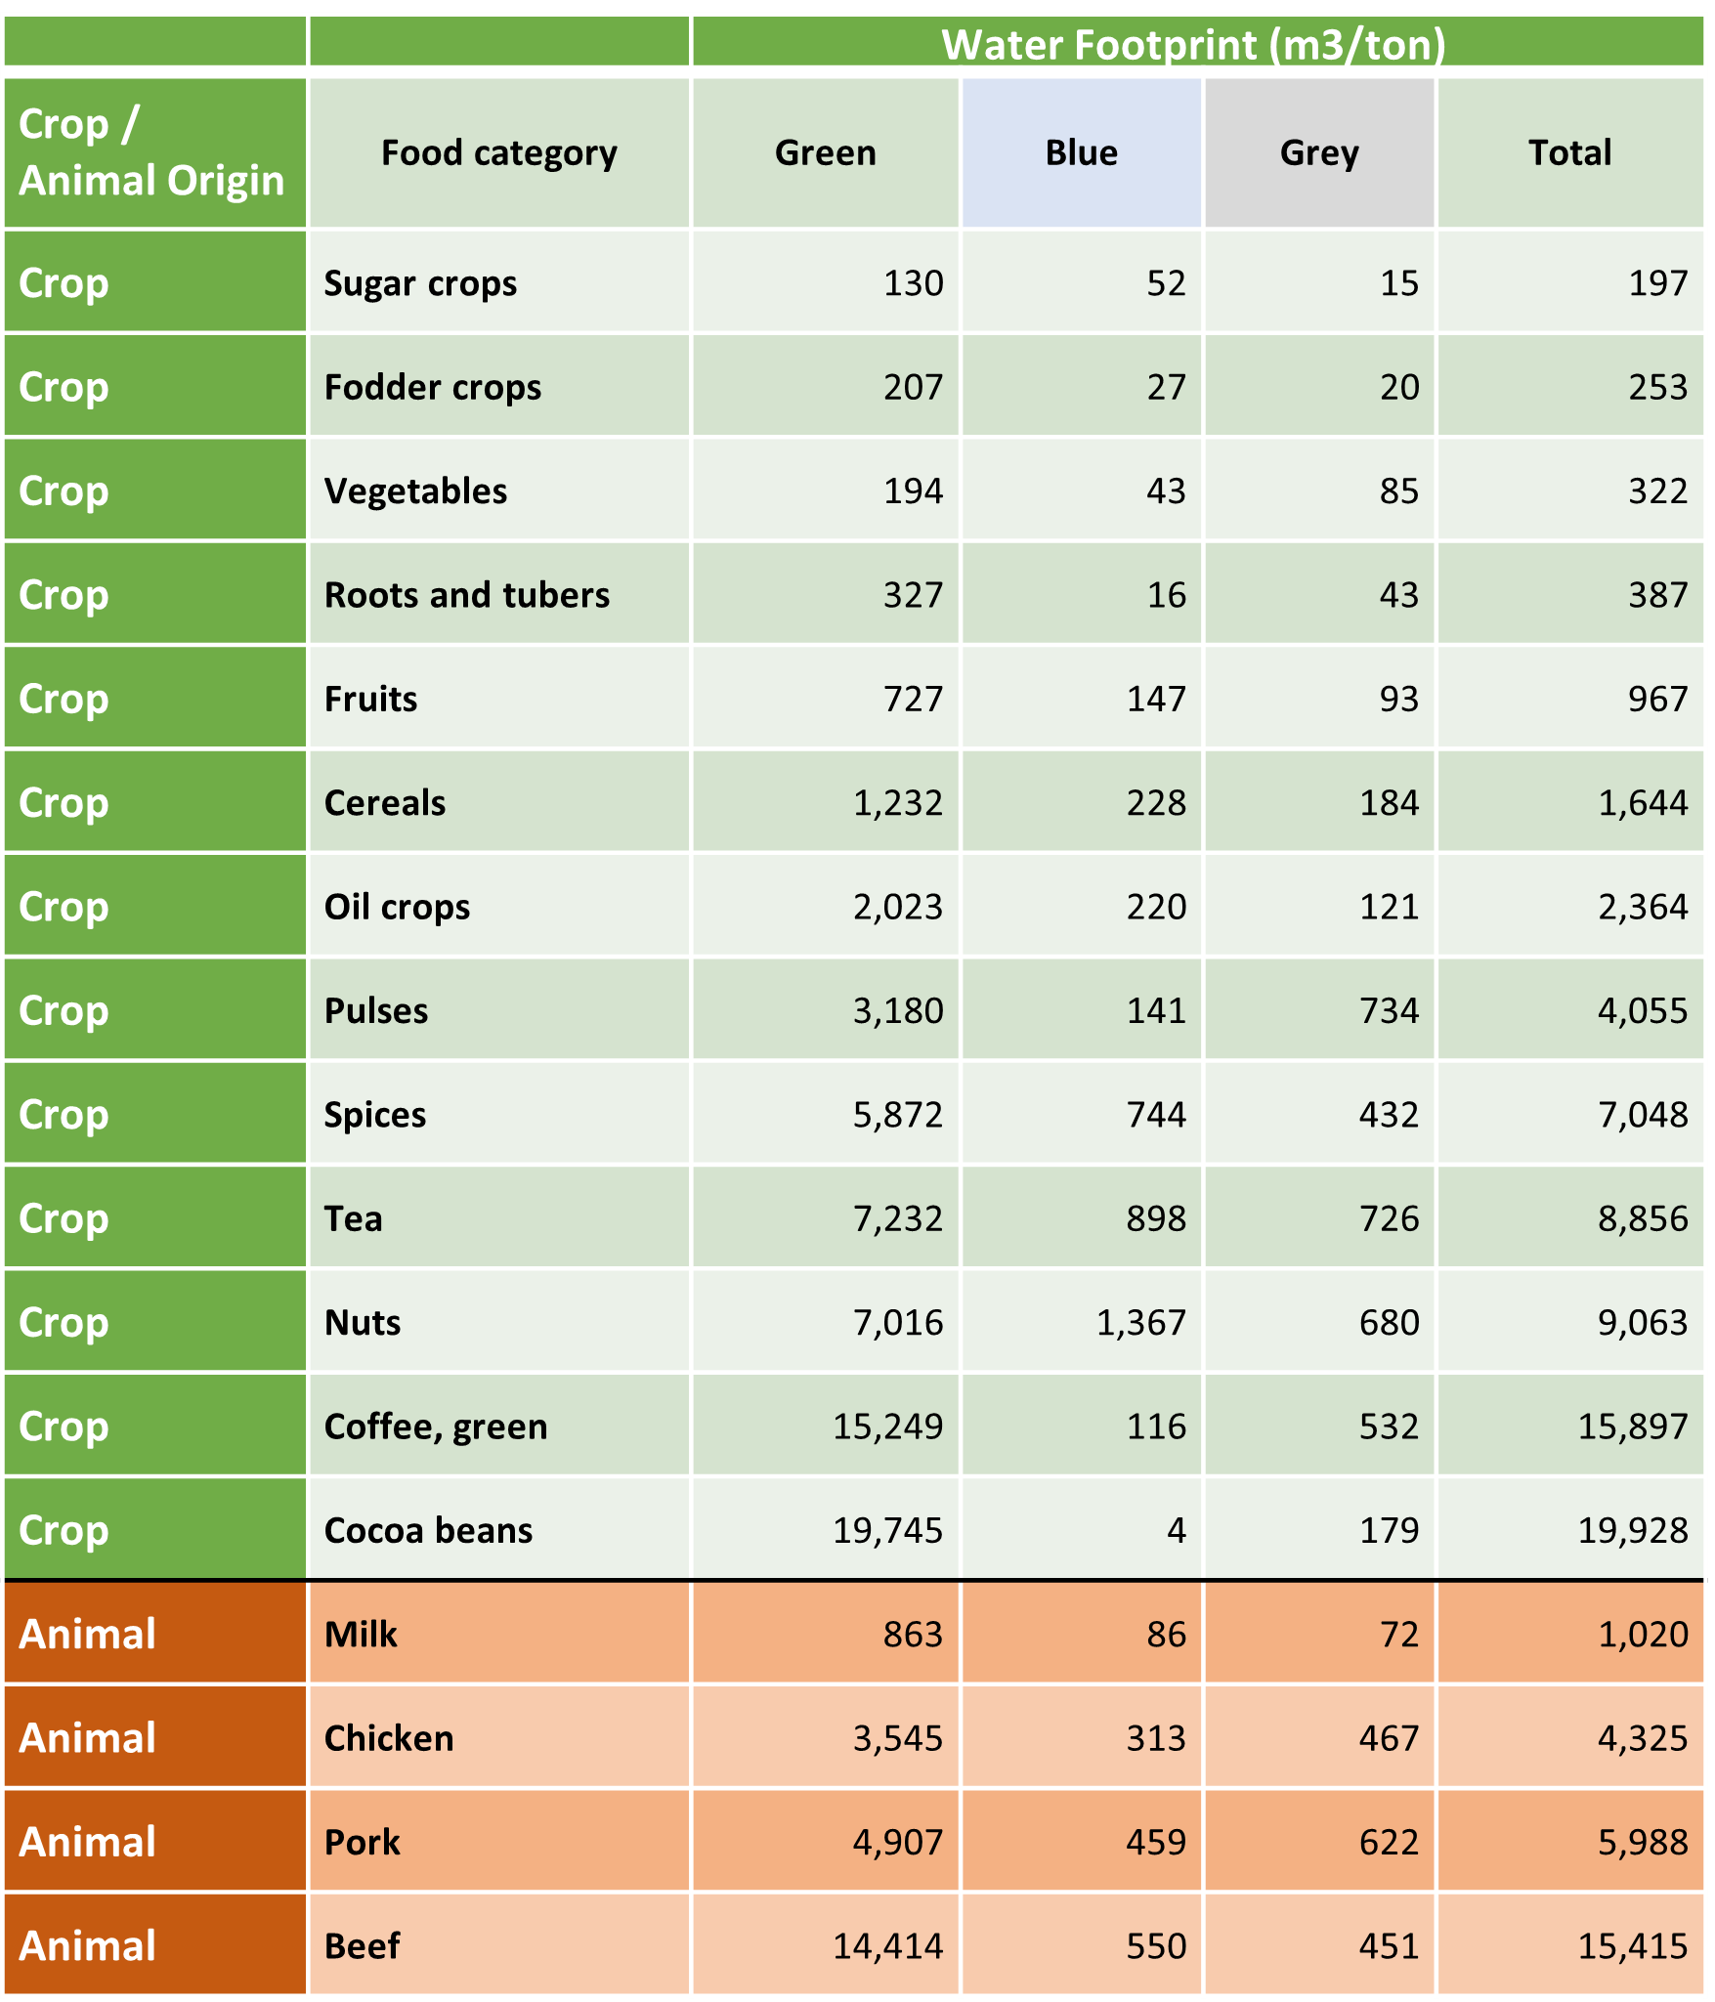Select the Chicken food category cell
Screen dimensions: 1715x2002
(499, 1737)
